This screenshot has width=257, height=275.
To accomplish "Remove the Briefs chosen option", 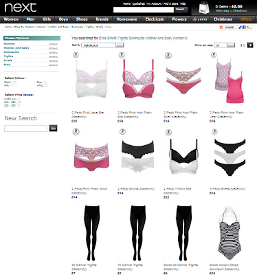I will click(x=53, y=61).
